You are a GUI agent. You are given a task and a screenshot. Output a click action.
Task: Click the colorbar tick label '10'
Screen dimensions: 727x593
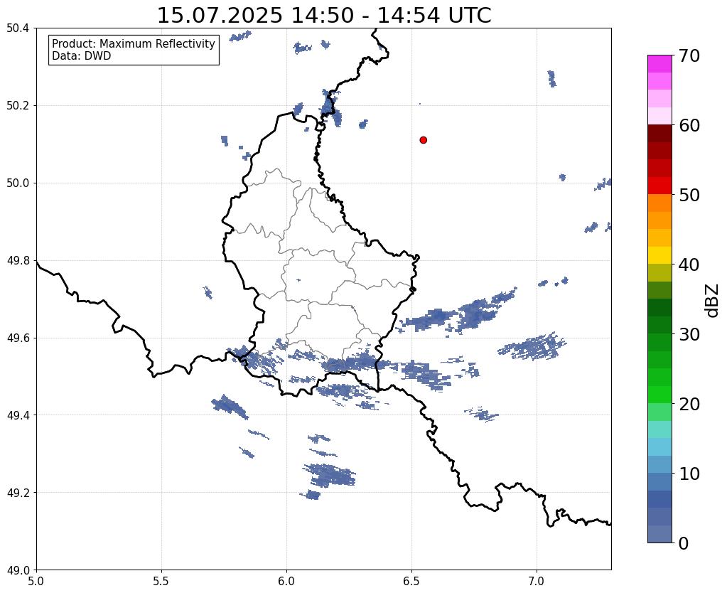coord(689,474)
